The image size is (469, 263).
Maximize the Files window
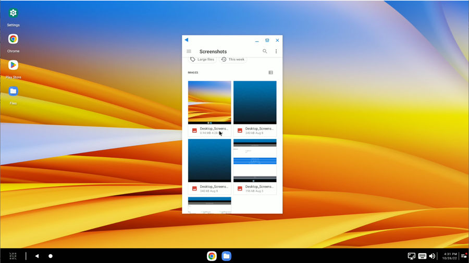[267, 40]
